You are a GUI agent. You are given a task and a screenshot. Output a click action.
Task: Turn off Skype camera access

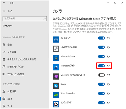(101, 84)
